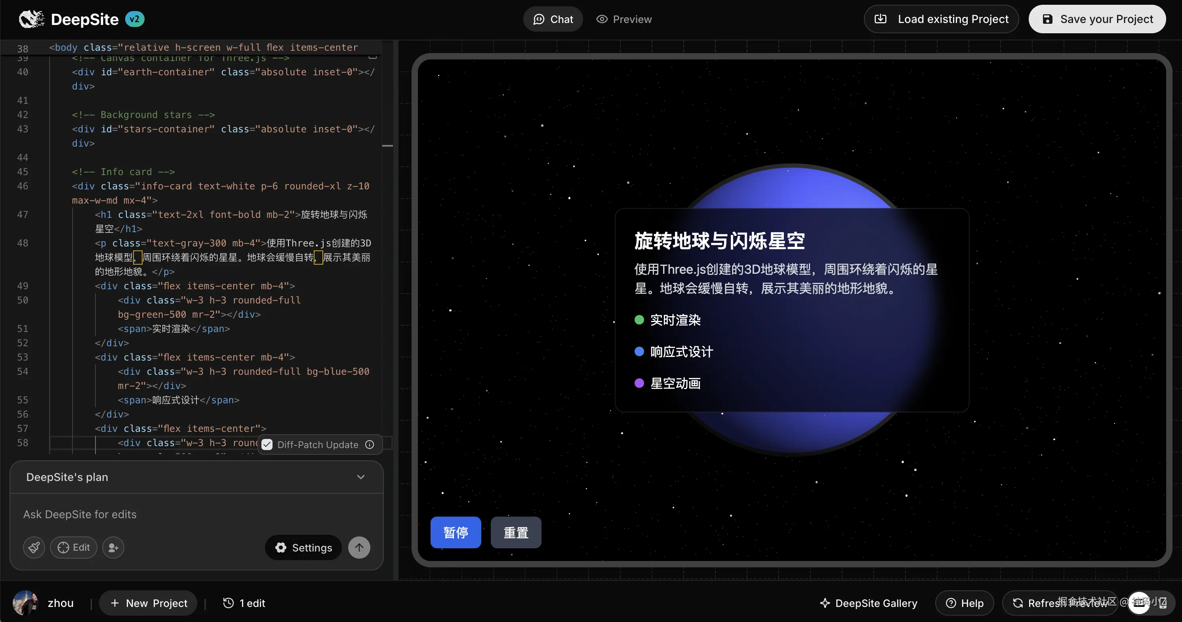Pause the animation with the 暂停 button
Viewport: 1182px width, 622px height.
[x=455, y=532]
